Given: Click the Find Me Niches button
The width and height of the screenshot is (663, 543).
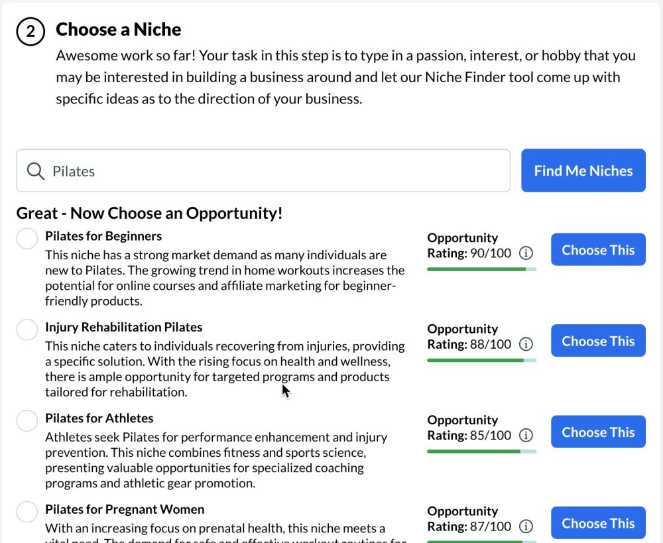Looking at the screenshot, I should click(x=583, y=170).
